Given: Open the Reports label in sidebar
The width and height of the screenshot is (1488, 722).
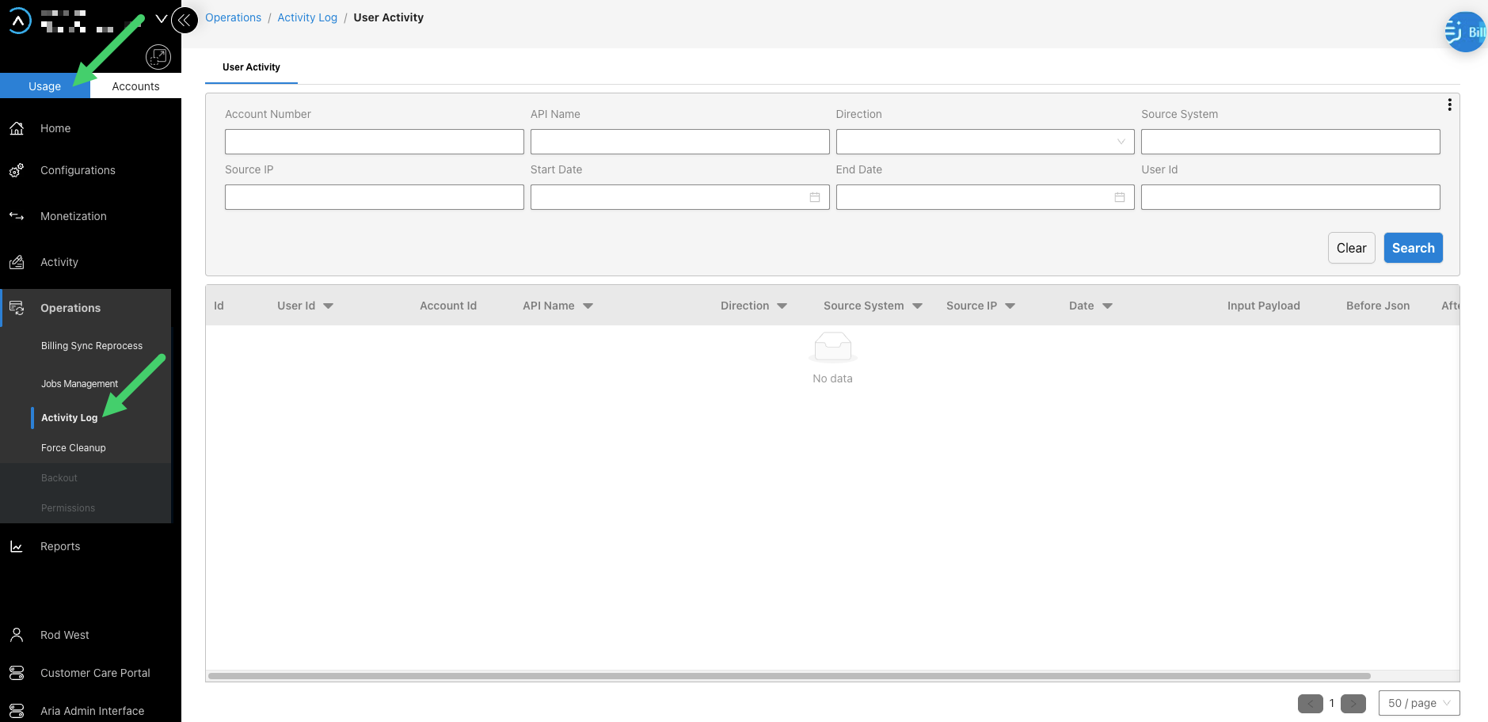Looking at the screenshot, I should [60, 546].
